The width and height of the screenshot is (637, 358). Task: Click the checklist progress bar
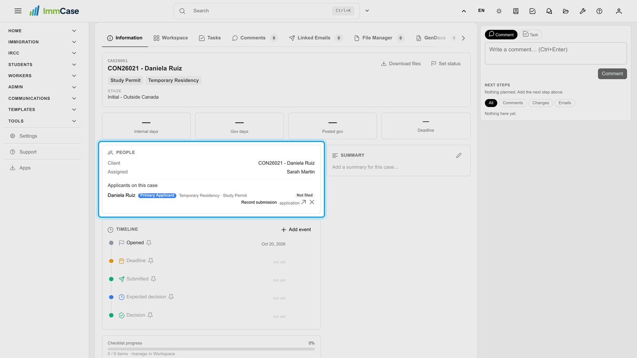pyautogui.click(x=211, y=349)
